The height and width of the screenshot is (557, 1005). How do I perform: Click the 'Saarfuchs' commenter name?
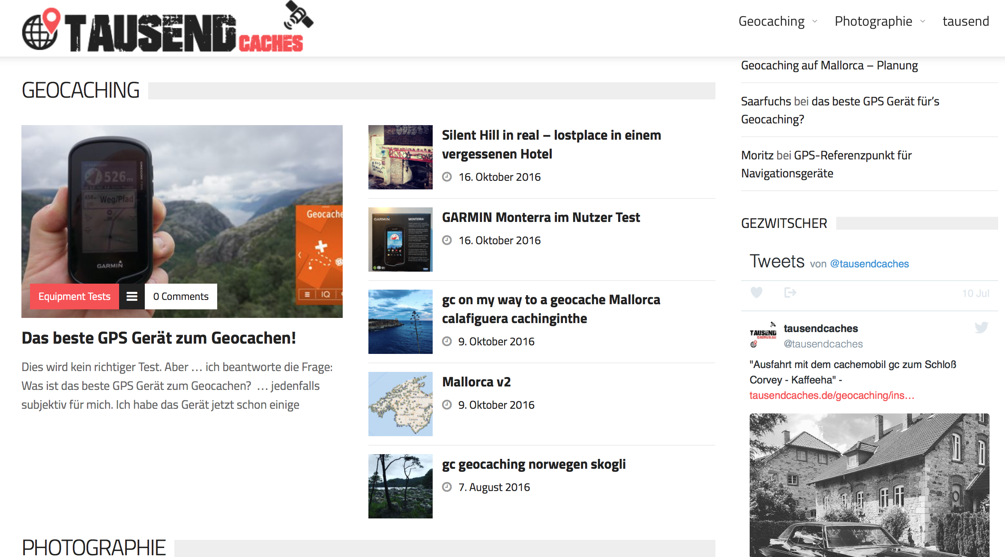pyautogui.click(x=766, y=101)
